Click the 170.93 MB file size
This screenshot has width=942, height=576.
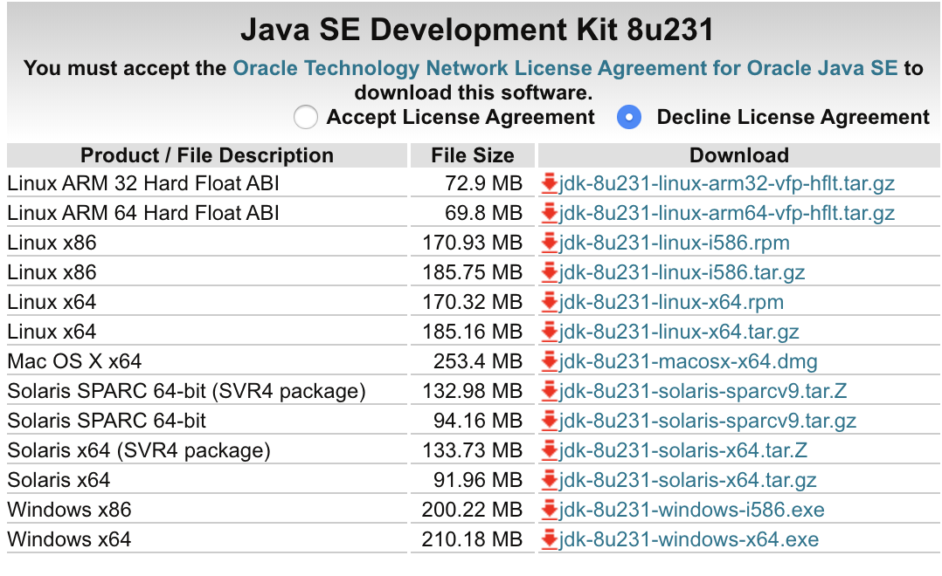point(472,243)
